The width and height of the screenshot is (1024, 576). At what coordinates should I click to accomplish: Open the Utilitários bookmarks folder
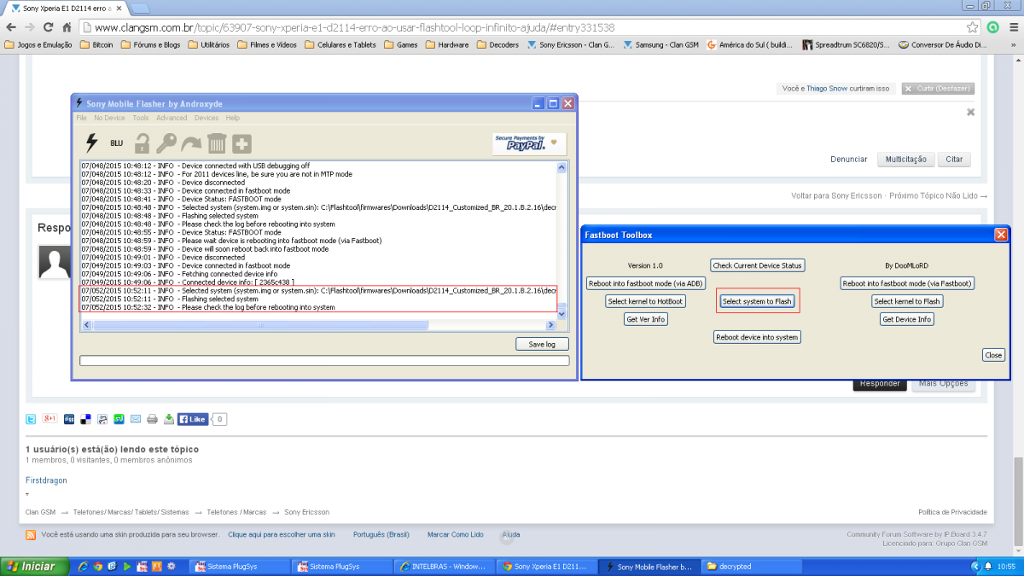[208, 44]
